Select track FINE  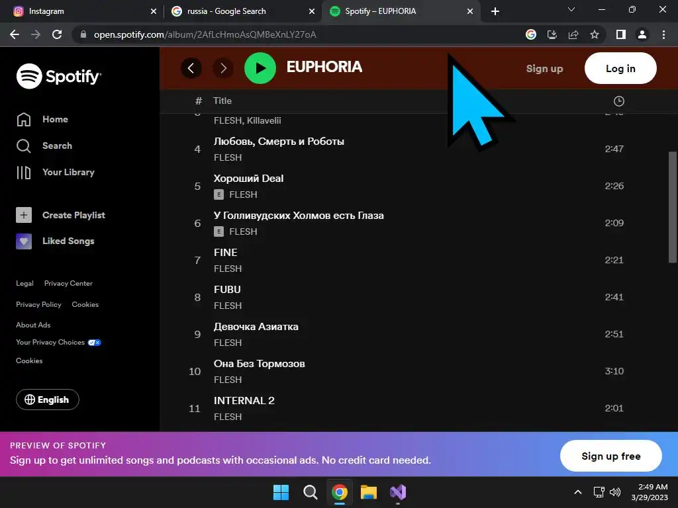(x=226, y=252)
